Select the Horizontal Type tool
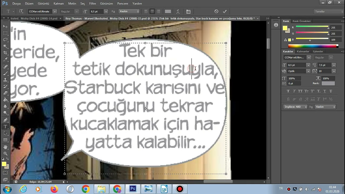Screen dimensions: 345x194 [x=5, y=127]
